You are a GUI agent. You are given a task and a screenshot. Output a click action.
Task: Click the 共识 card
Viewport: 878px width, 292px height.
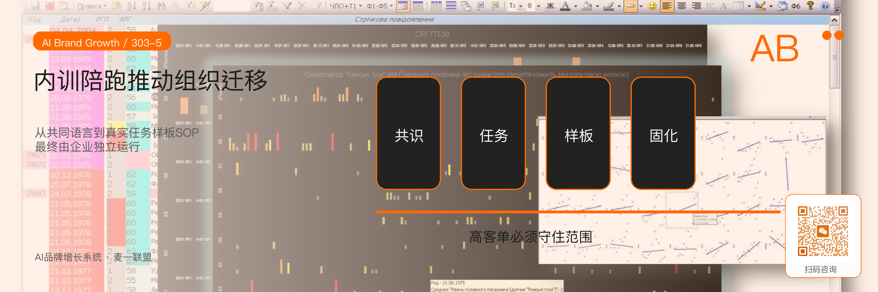[409, 133]
